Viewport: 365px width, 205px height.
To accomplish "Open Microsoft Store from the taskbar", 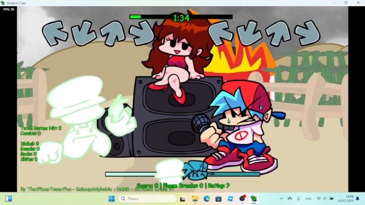I will coord(218,199).
